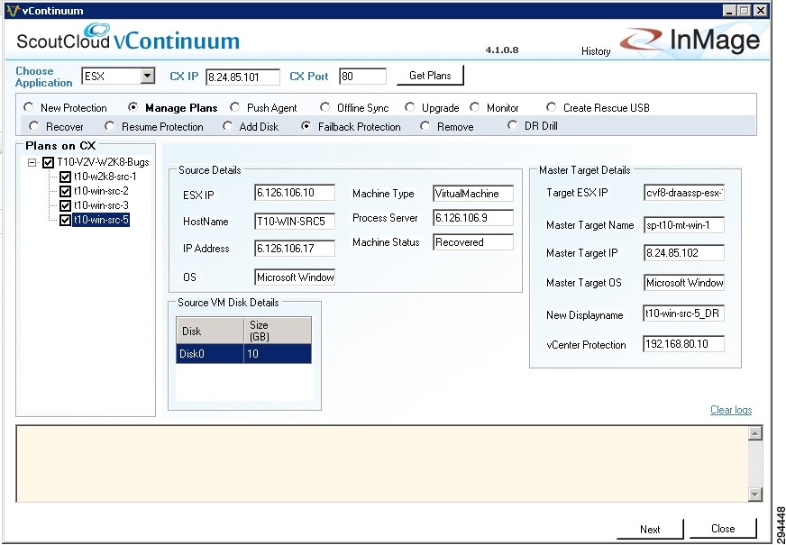Select the Recover radio button
This screenshot has height=545, width=786.
tap(33, 126)
